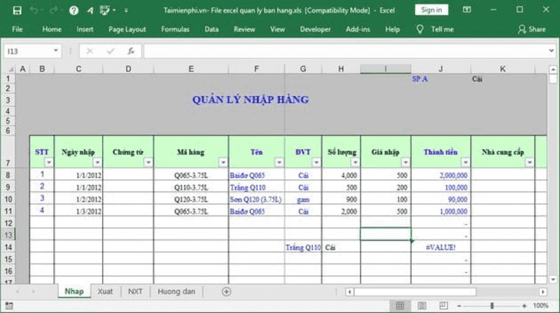The width and height of the screenshot is (560, 313).
Task: Open the Help question mark icon
Action: click(x=73, y=11)
